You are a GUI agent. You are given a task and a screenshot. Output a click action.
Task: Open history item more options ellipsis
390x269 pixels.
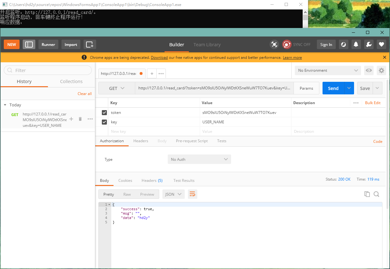(x=90, y=119)
